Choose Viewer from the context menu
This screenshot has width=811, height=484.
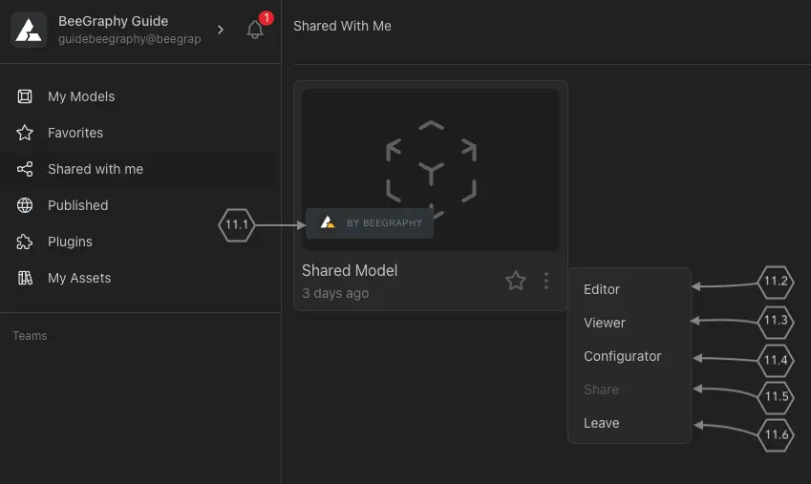[605, 323]
